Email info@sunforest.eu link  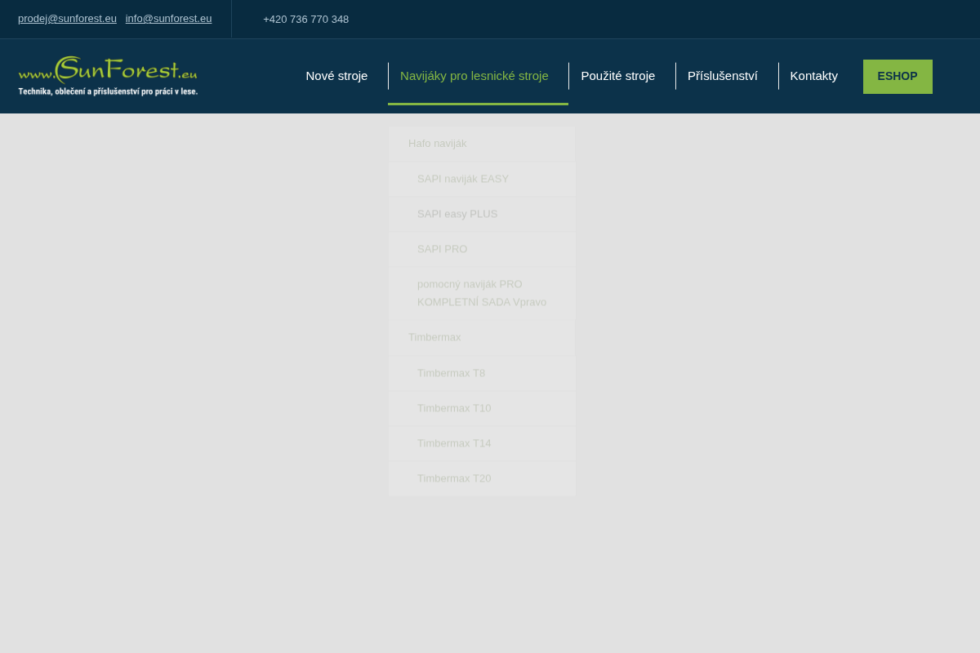(168, 19)
